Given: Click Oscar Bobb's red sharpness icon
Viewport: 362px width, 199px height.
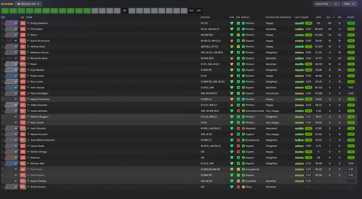Looking at the screenshot, I should (x=238, y=146).
